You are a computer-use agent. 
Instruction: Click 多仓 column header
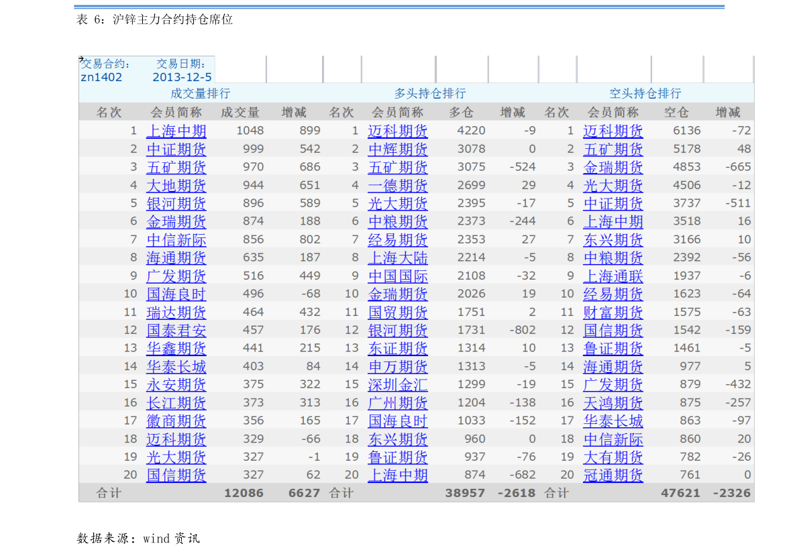[x=461, y=112]
